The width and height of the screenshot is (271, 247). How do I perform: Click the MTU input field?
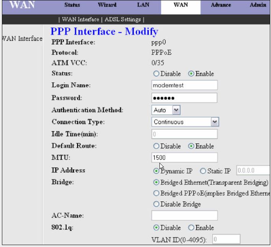[184, 157]
